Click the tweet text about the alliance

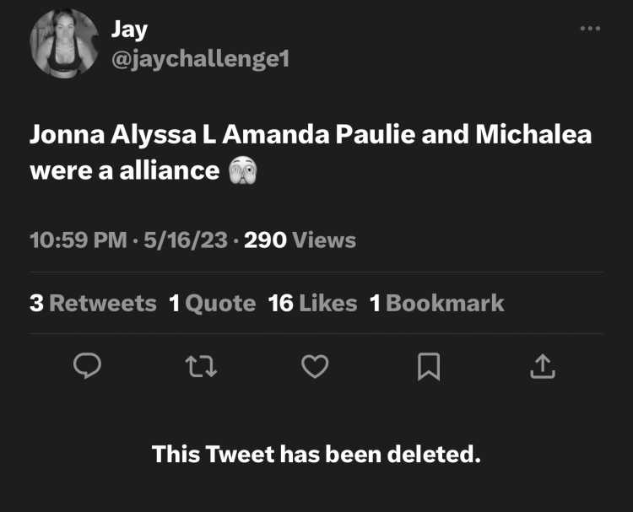(311, 152)
